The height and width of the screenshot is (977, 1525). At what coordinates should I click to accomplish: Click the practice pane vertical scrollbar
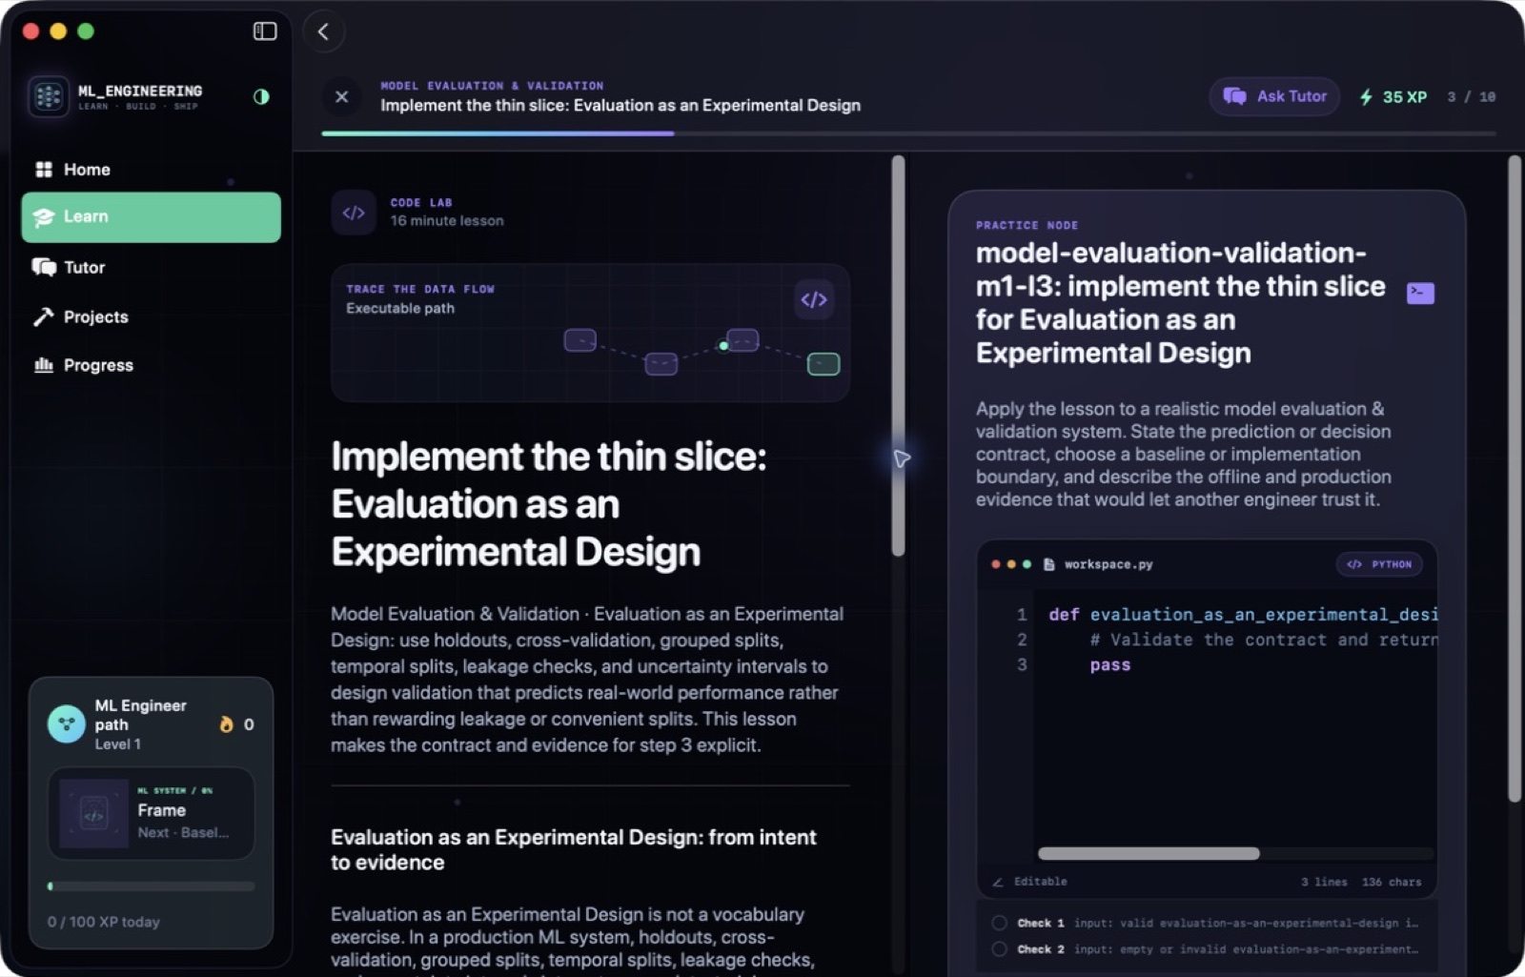pos(1514,478)
